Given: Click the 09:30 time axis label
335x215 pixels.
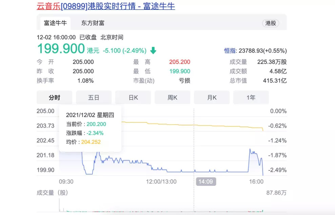Looking at the screenshot, I should [x=66, y=182].
